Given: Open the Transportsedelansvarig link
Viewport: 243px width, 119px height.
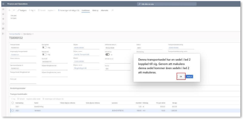Looking at the screenshot, I should click(x=174, y=48).
